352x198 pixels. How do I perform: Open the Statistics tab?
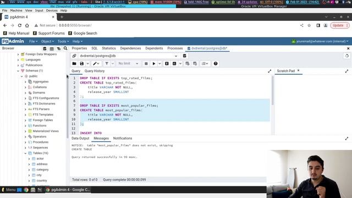[x=109, y=48]
